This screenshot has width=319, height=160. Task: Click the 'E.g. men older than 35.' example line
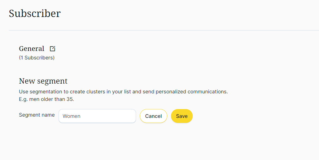tap(46, 99)
